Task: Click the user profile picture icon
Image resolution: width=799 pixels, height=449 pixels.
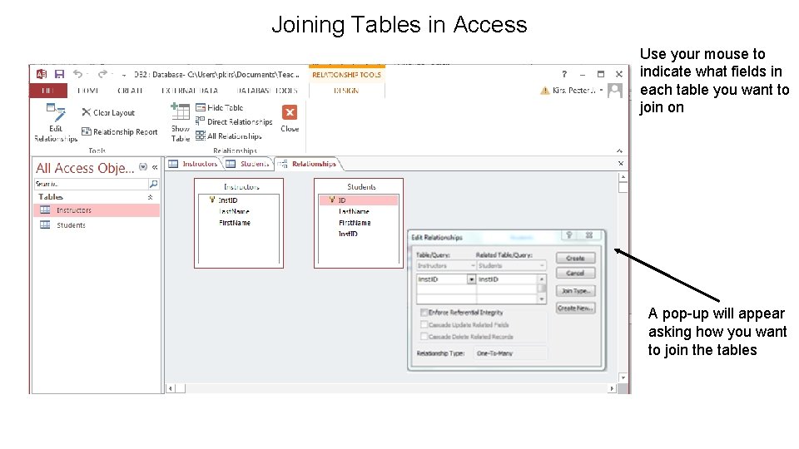Action: click(615, 91)
